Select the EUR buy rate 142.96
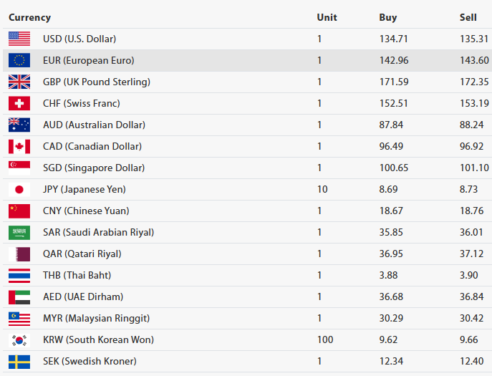Image resolution: width=492 pixels, height=376 pixels. [x=394, y=60]
